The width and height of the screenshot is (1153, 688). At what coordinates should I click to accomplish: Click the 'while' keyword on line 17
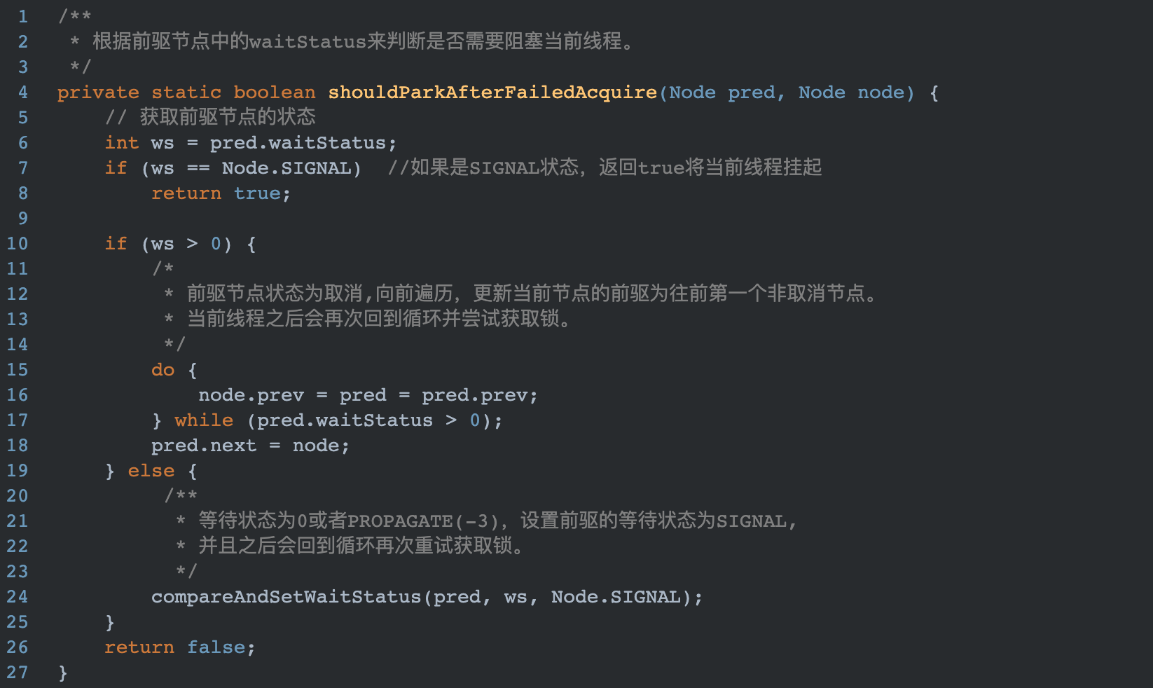pyautogui.click(x=204, y=420)
